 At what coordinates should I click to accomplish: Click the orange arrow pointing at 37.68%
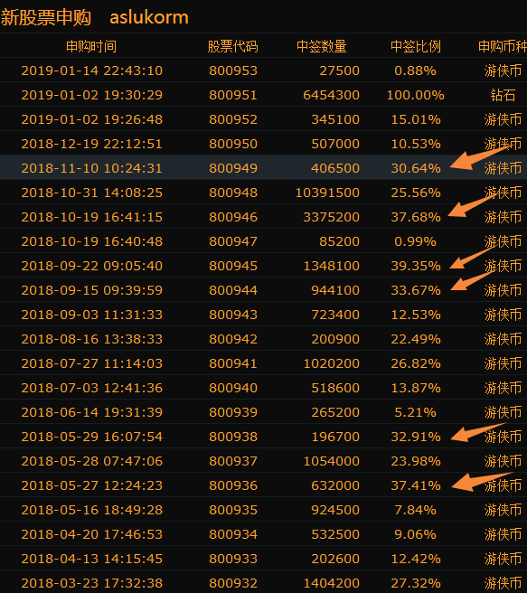point(471,205)
